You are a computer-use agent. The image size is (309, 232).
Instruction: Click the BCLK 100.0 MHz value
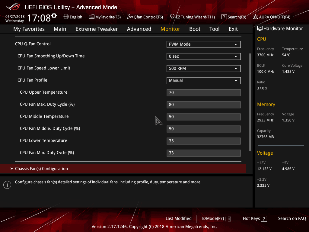(x=266, y=72)
